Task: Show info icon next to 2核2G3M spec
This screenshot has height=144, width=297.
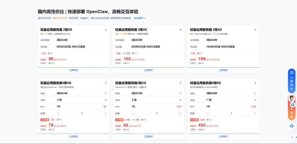Action: tap(180, 93)
